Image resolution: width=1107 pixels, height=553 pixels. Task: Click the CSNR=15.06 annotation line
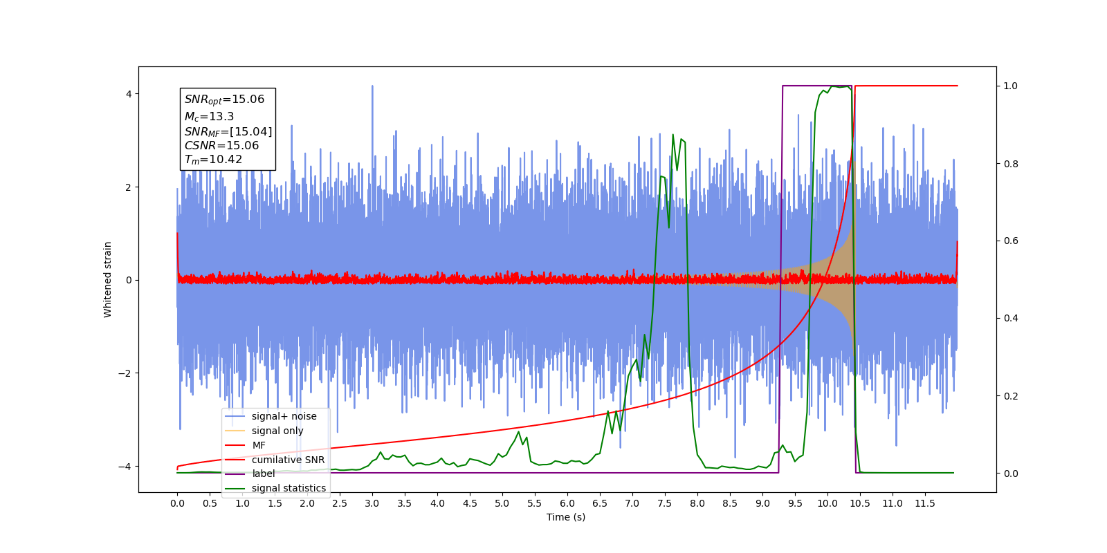221,146
